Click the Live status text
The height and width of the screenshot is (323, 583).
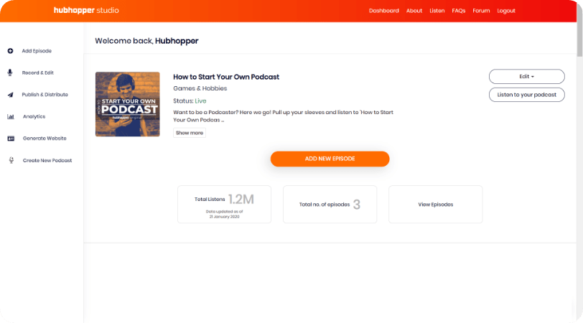tap(200, 101)
